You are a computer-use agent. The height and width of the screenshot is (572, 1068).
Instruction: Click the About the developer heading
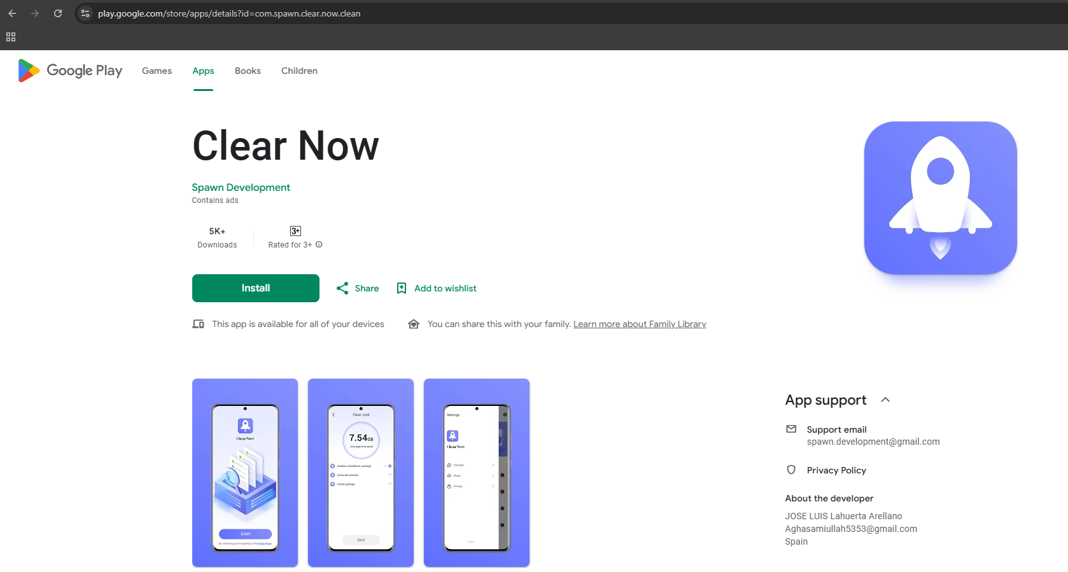click(x=829, y=498)
